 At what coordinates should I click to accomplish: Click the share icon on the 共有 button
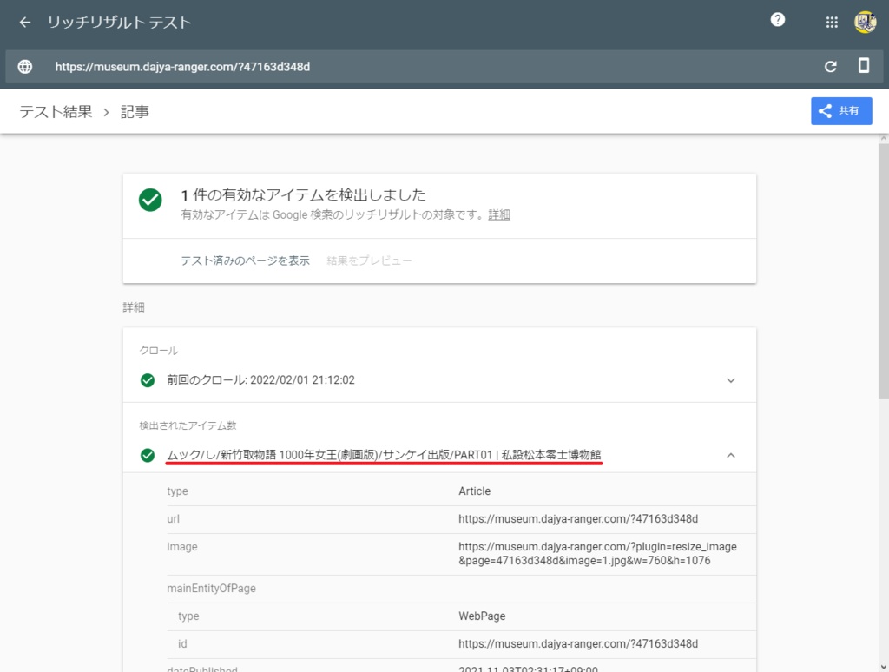[823, 110]
